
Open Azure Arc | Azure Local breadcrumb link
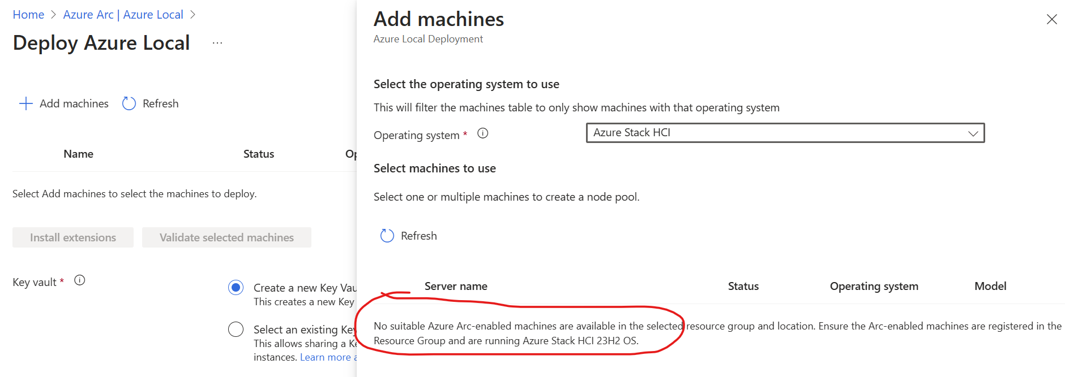tap(123, 15)
